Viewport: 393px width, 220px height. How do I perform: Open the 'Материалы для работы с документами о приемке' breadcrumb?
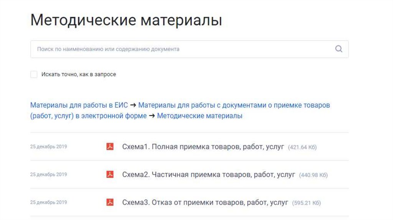[234, 105]
